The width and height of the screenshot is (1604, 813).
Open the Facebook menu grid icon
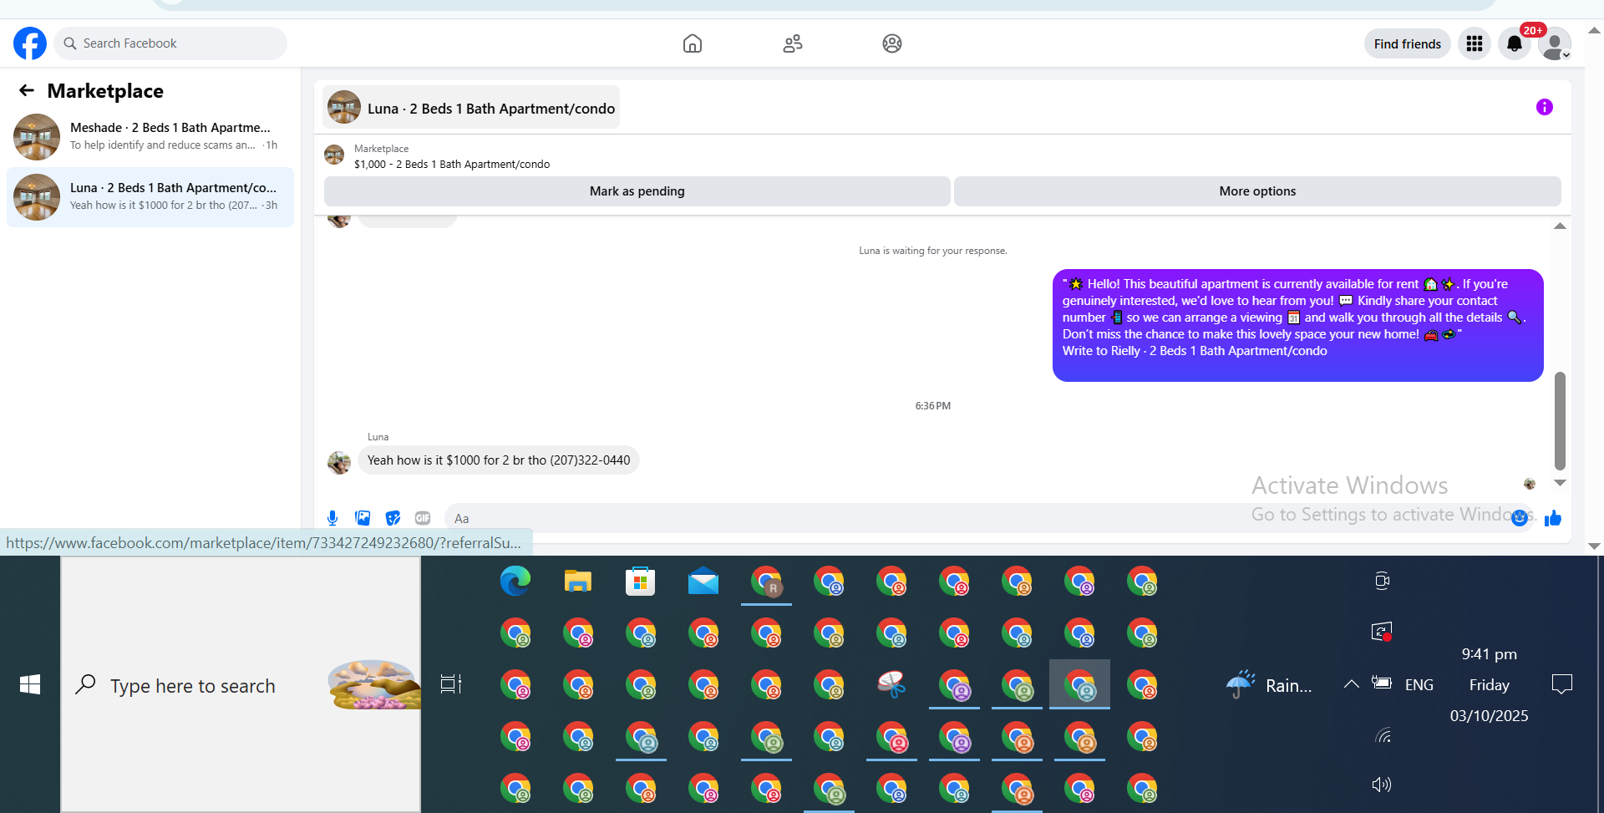coord(1475,43)
